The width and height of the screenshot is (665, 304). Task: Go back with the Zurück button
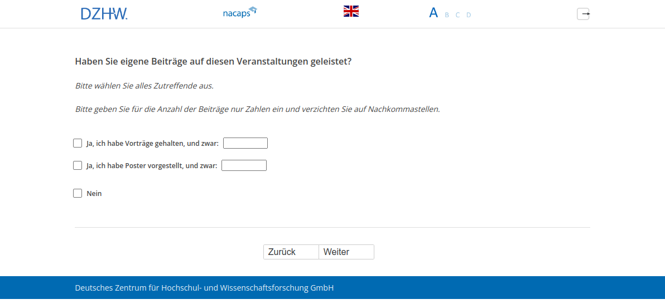pos(291,252)
